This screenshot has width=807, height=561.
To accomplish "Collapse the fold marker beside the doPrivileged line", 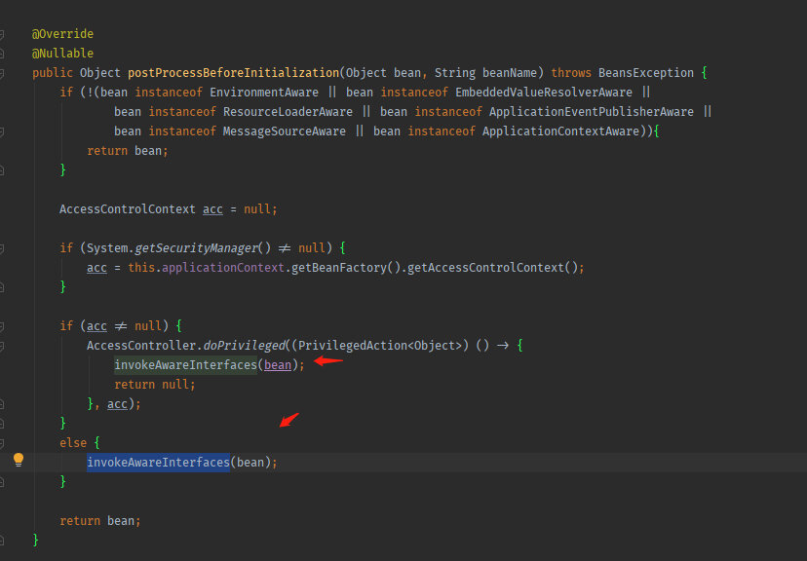I will point(2,346).
